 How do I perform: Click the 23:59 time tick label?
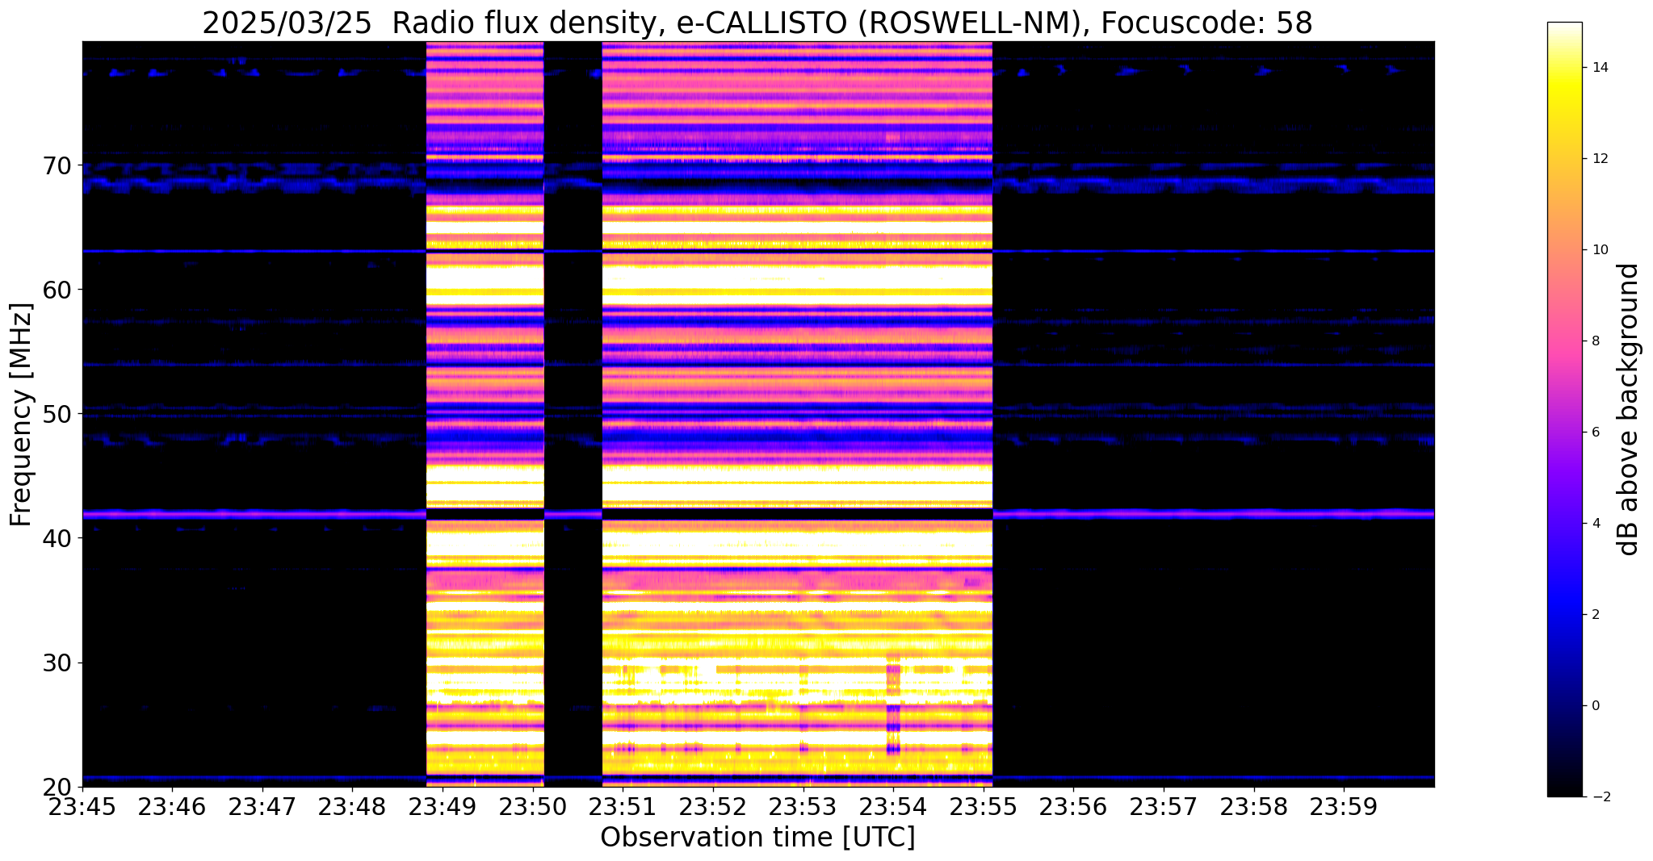tap(1344, 806)
